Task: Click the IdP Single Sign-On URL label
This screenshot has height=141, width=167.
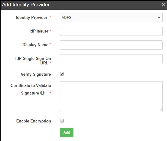Action: pyautogui.click(x=33, y=61)
